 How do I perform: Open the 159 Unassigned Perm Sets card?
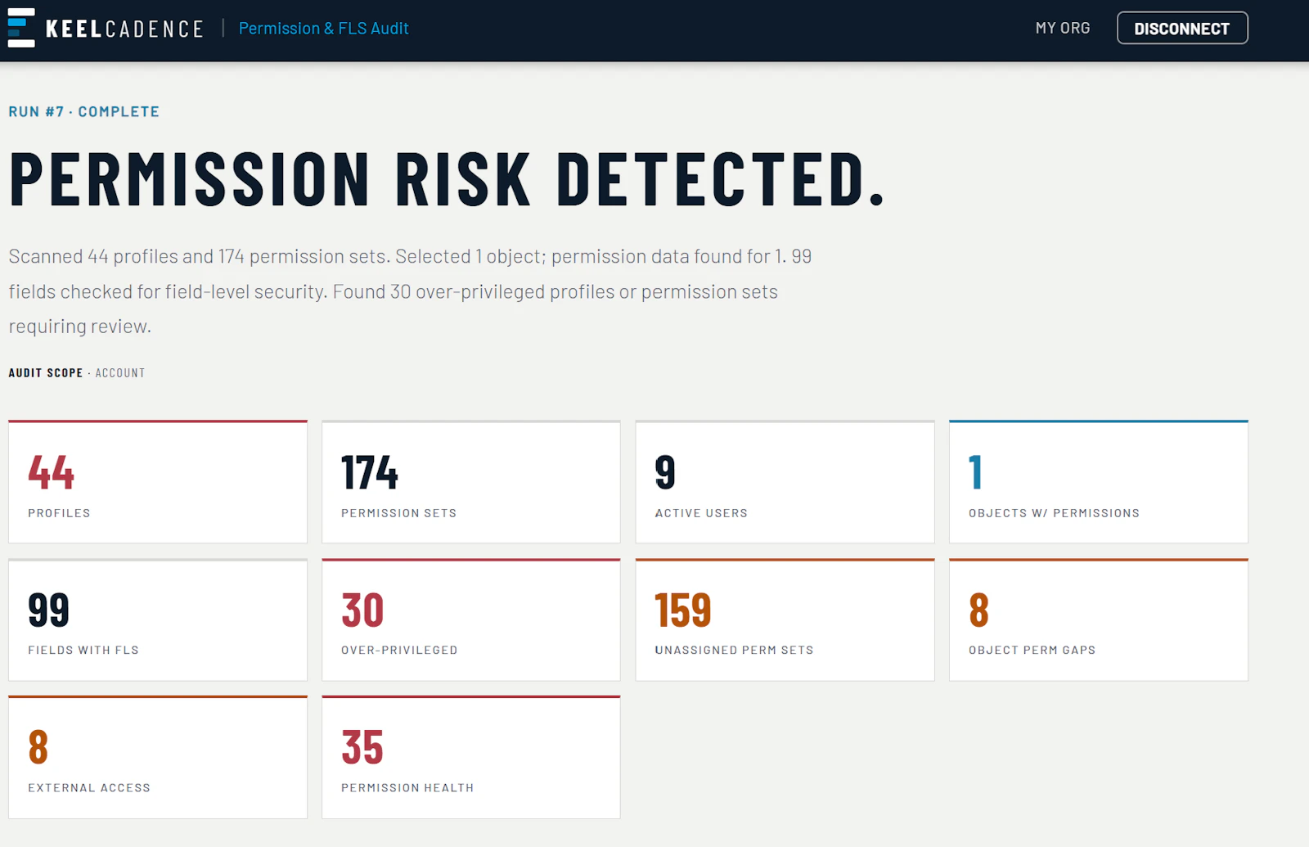(x=785, y=619)
